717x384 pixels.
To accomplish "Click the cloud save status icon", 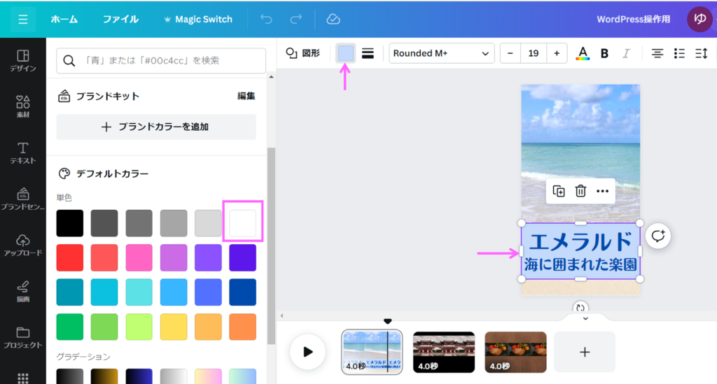I will [333, 19].
